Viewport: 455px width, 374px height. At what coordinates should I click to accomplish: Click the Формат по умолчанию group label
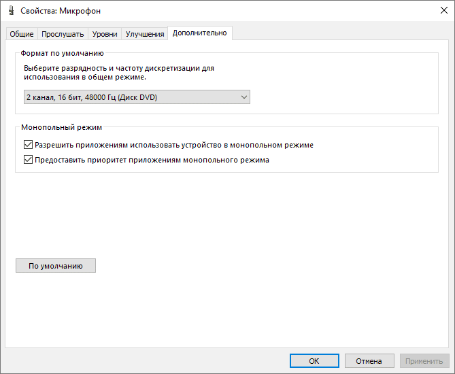pos(62,53)
